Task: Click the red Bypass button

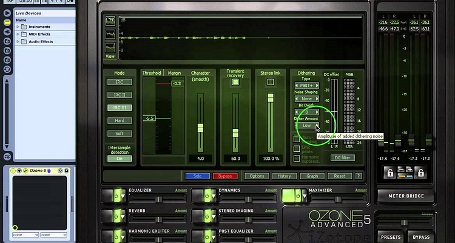Action: coord(225,176)
